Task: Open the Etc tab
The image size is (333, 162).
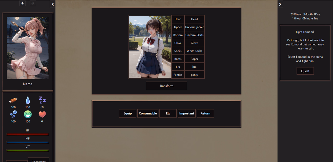Action: click(168, 113)
